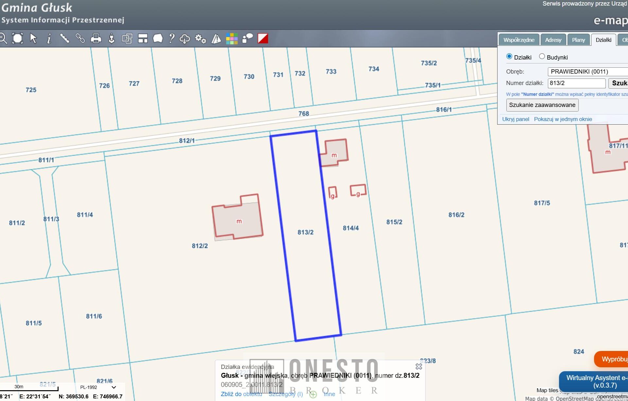Screen dimensions: 628x401
Task: Select the ruler measurement tool
Action: [x=65, y=39]
